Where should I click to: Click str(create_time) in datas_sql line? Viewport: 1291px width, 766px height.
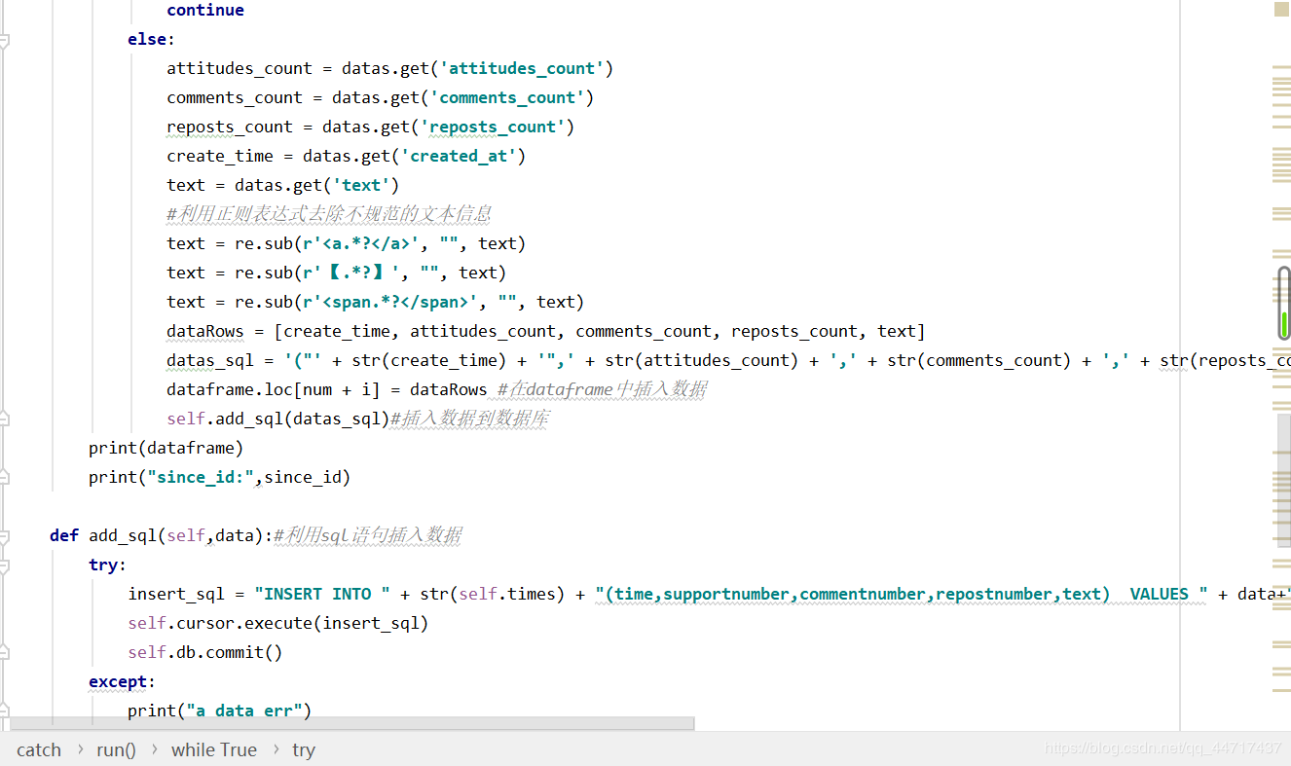pyautogui.click(x=429, y=360)
